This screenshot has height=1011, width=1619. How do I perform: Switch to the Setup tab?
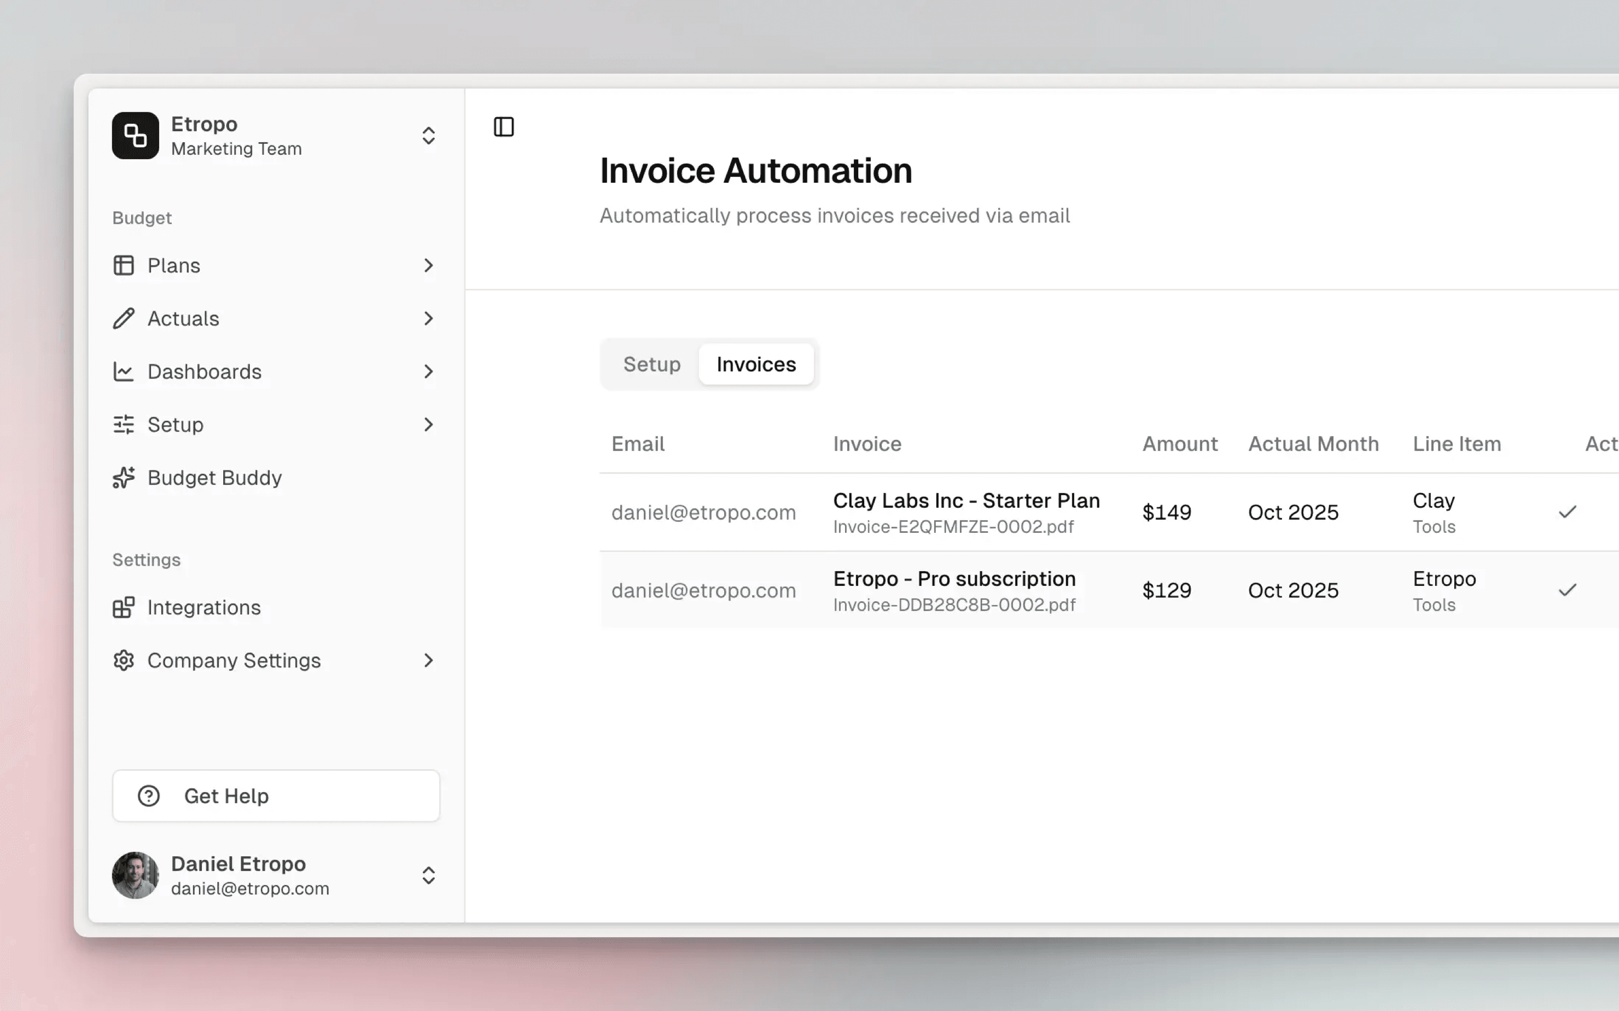pos(651,364)
